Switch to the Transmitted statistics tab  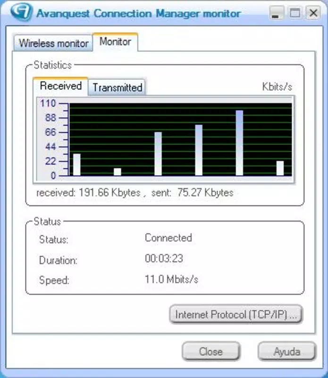(x=118, y=87)
